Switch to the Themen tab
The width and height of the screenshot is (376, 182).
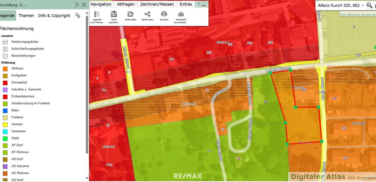26,16
